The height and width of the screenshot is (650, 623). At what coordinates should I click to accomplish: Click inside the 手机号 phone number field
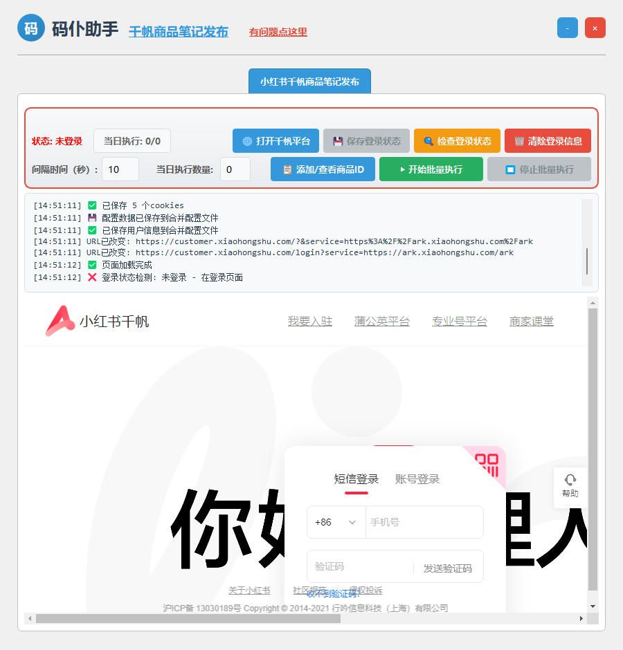click(x=424, y=522)
